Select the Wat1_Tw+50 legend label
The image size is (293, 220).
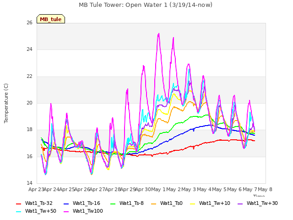[41, 211]
